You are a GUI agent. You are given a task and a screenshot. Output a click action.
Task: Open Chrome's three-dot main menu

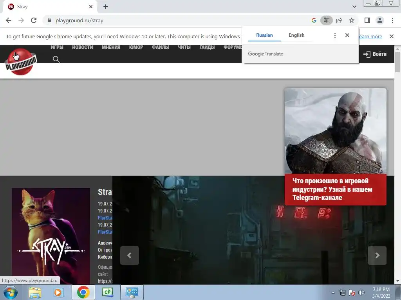pyautogui.click(x=392, y=20)
